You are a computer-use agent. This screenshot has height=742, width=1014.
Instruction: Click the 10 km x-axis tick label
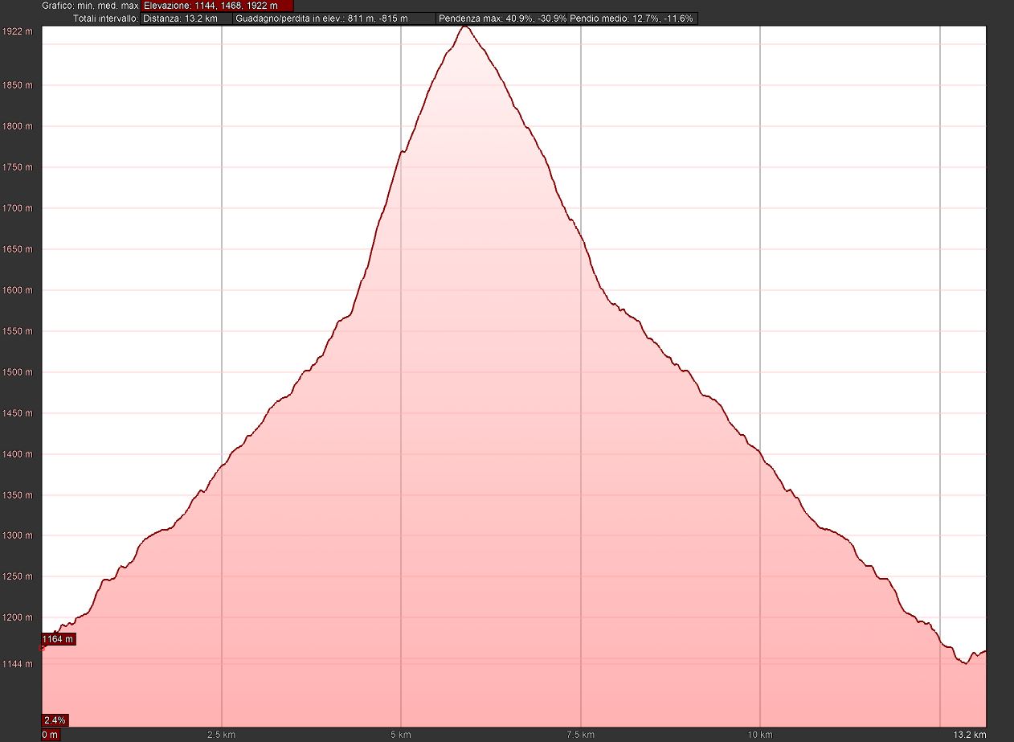point(760,735)
